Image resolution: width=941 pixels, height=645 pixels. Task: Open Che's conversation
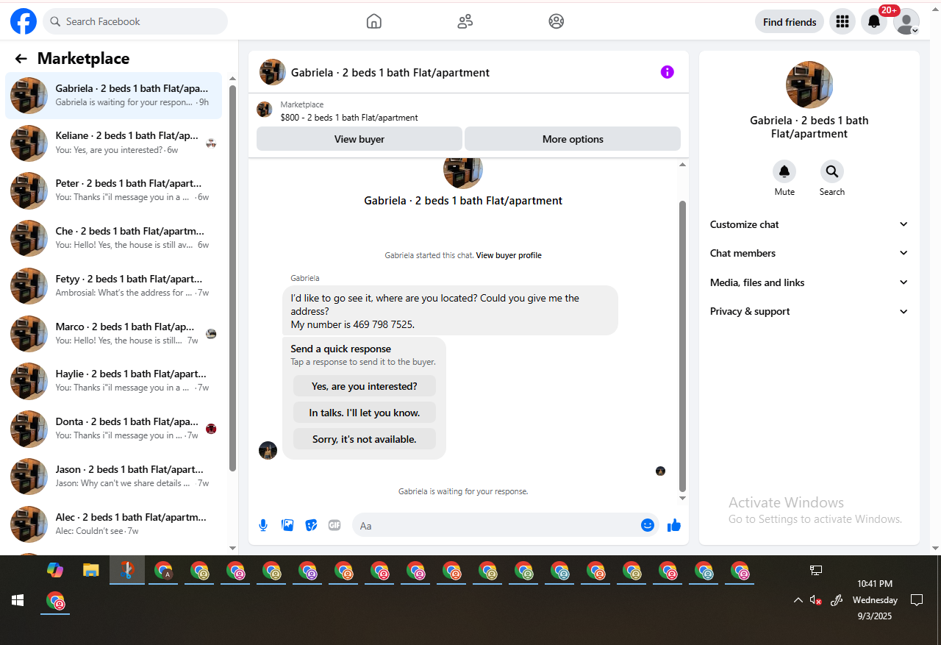tap(113, 238)
